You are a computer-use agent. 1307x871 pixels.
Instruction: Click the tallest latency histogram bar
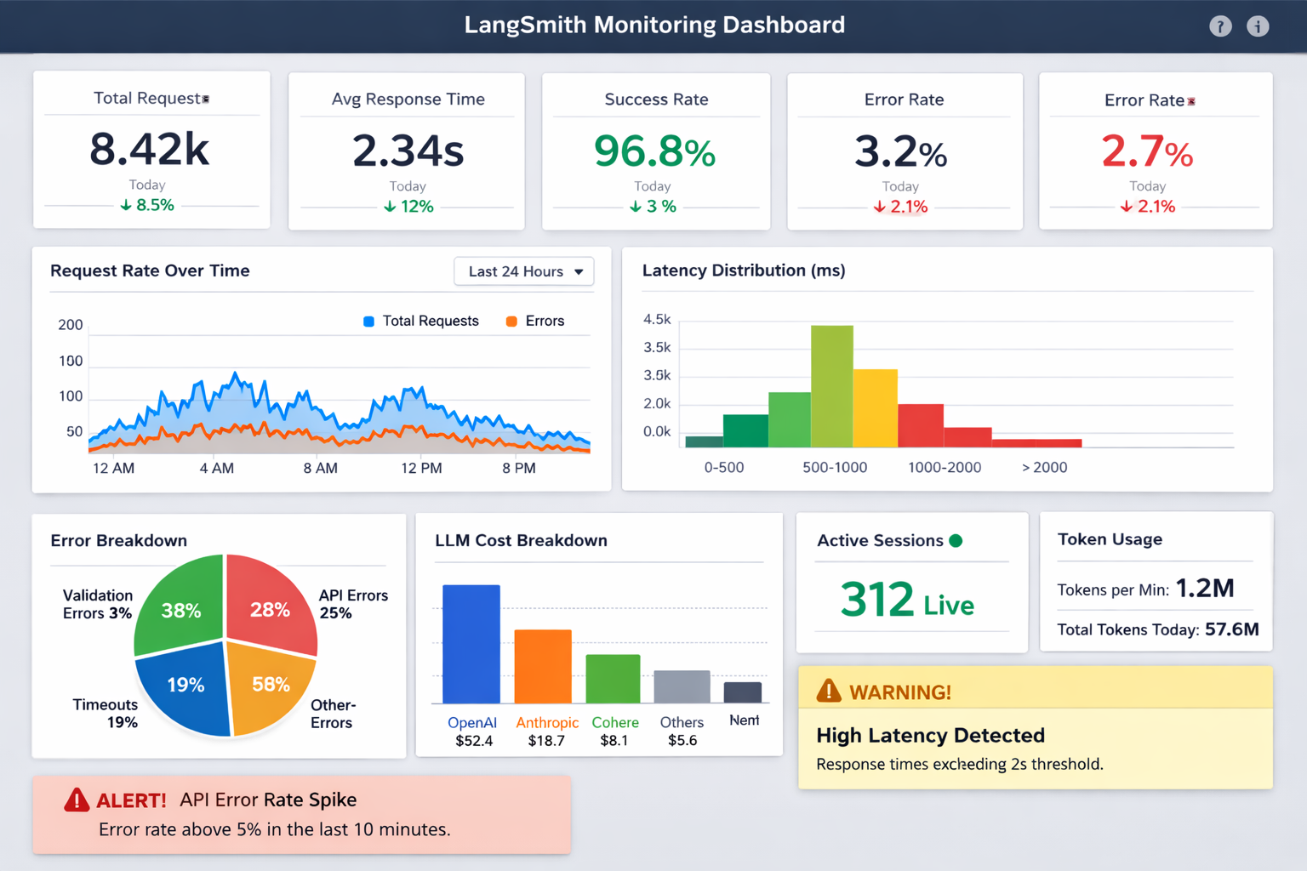[831, 385]
